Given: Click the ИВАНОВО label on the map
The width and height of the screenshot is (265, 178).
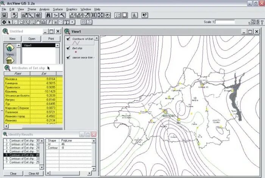Looking at the screenshot, I should (x=168, y=116).
